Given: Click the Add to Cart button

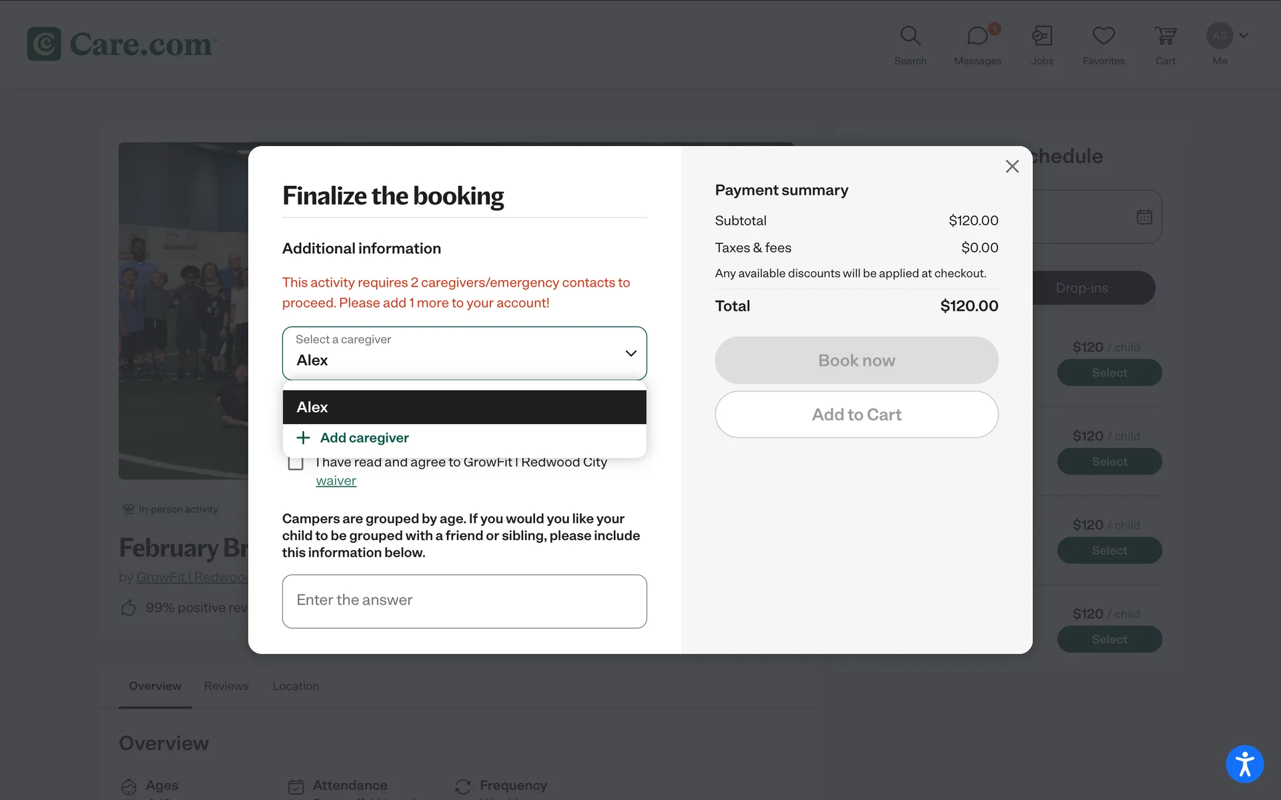Looking at the screenshot, I should click(857, 415).
